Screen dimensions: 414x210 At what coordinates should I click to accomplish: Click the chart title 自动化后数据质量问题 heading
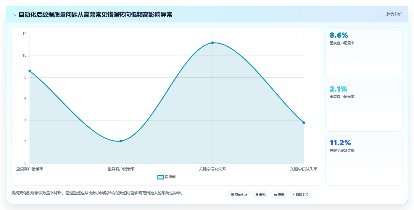(x=95, y=14)
